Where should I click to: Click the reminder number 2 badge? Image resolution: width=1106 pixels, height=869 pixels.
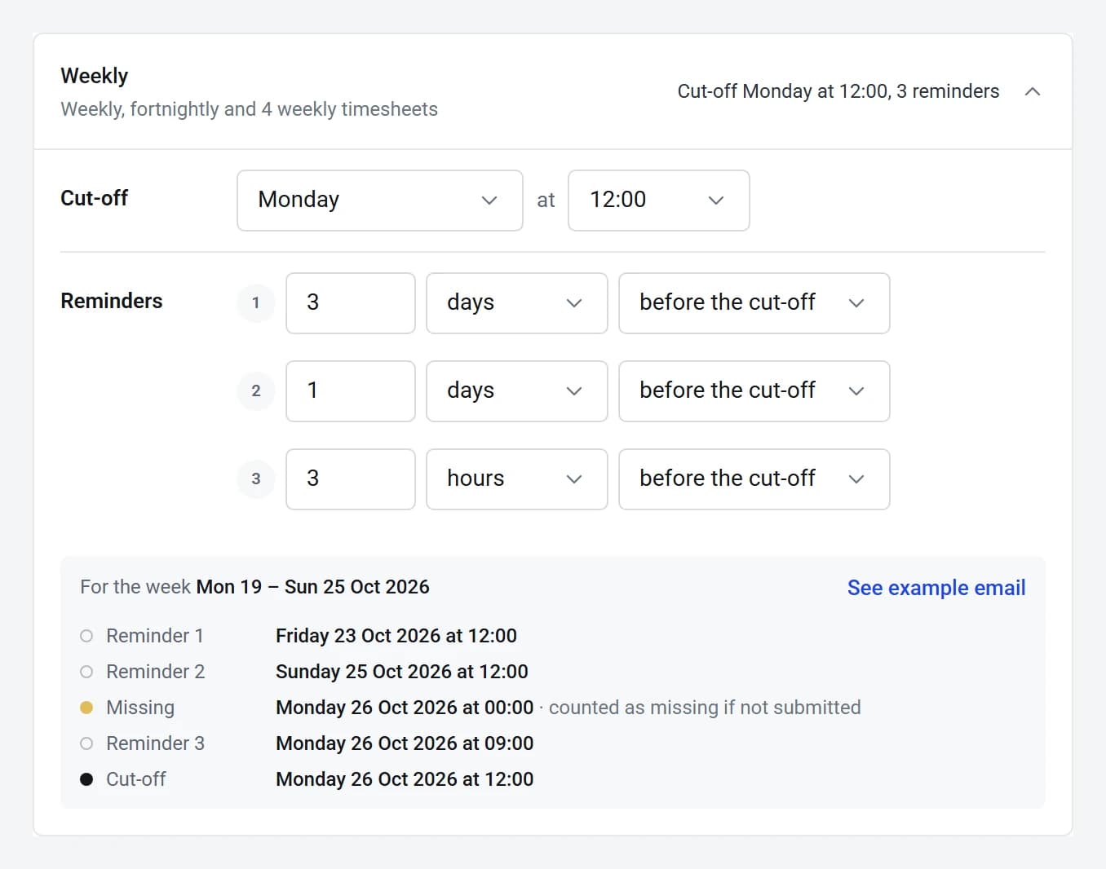tap(256, 391)
